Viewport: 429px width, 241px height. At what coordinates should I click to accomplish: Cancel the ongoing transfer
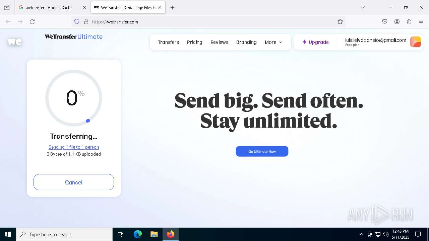point(74,182)
